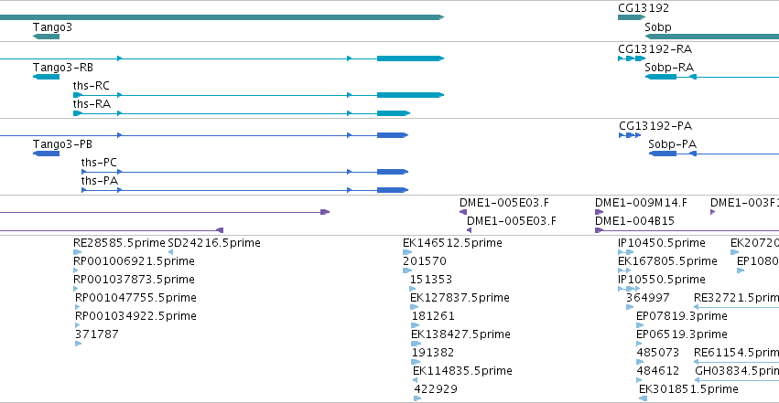Select the ths-RA transcript label
Image resolution: width=779 pixels, height=403 pixels.
pyautogui.click(x=92, y=104)
